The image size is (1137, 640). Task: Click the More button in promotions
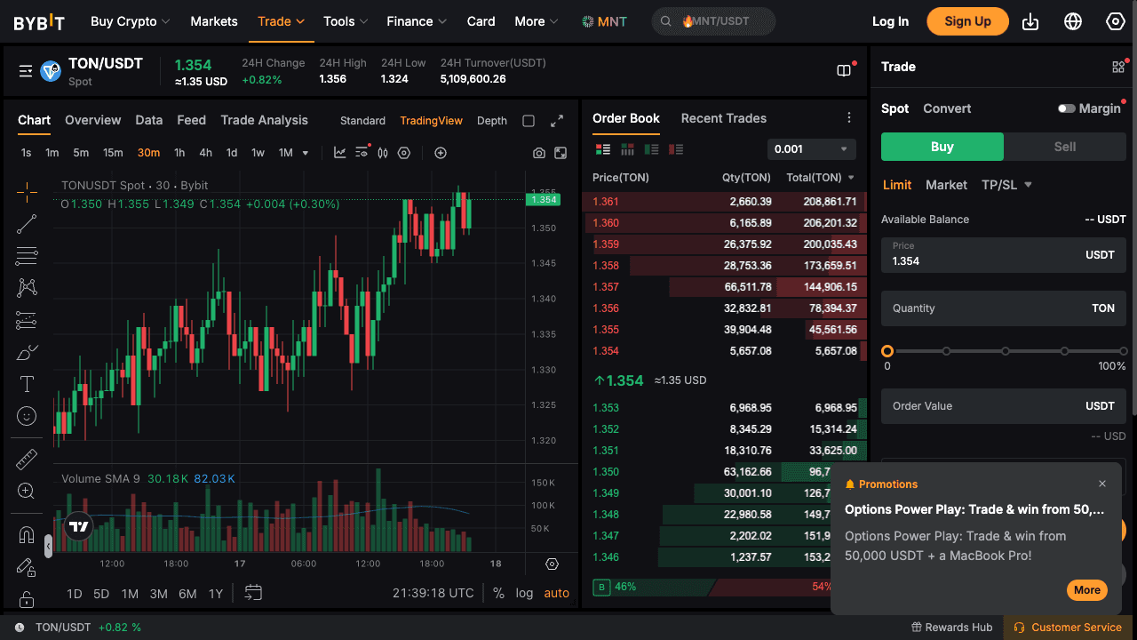[x=1087, y=590]
